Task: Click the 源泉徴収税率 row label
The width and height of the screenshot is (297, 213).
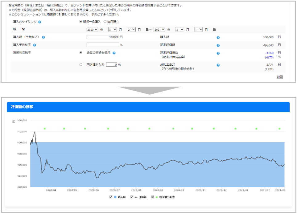Action: [x=22, y=53]
